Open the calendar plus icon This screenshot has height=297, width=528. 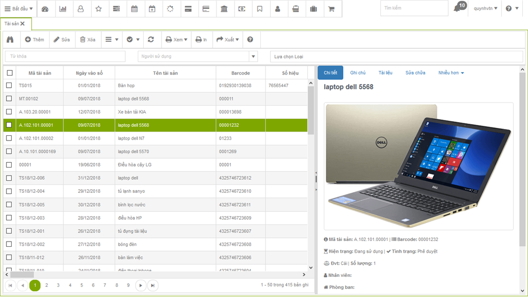(x=152, y=9)
